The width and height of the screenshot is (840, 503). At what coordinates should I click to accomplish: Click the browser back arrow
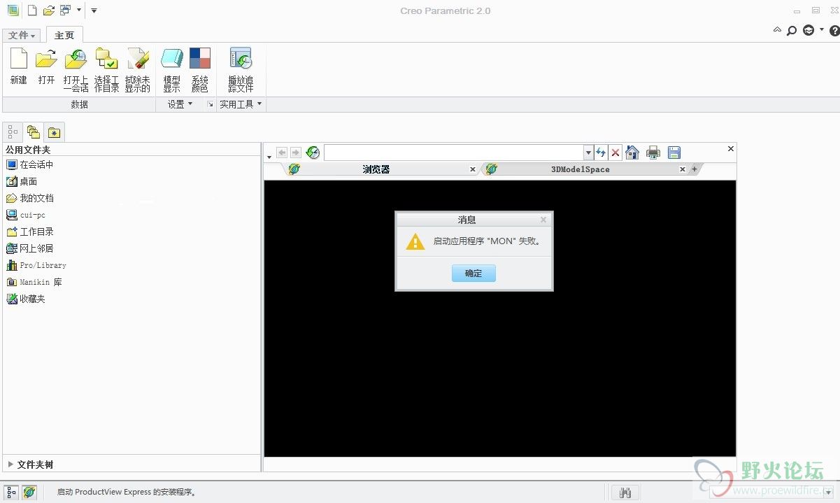tap(282, 153)
